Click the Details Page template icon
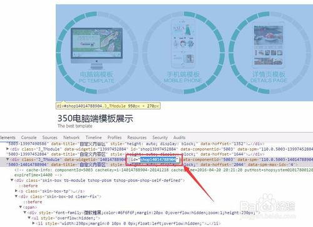 click(x=269, y=46)
